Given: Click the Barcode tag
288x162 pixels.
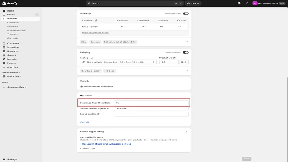Looking at the screenshot, I should point(95,42).
